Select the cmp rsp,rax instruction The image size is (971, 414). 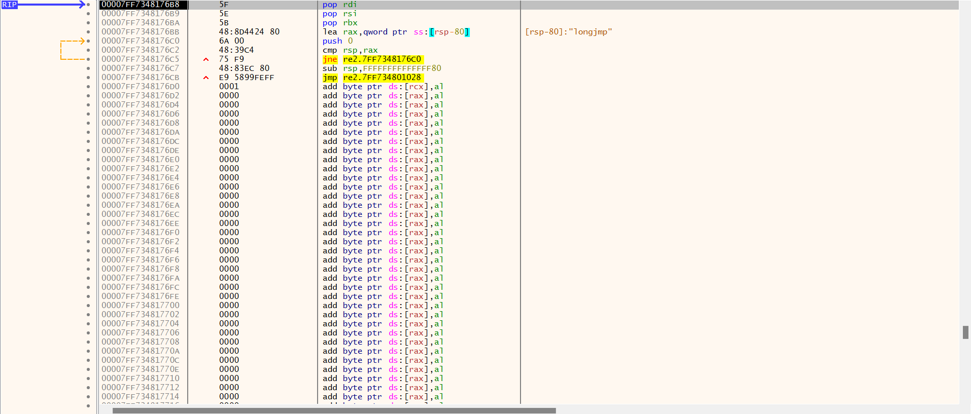pos(350,50)
